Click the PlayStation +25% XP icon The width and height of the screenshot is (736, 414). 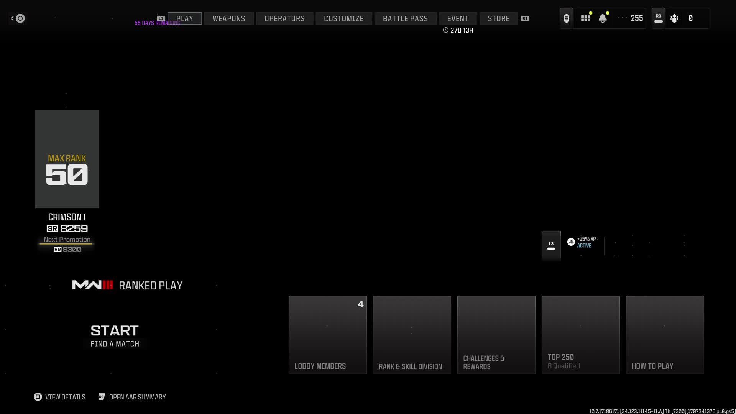pyautogui.click(x=571, y=242)
